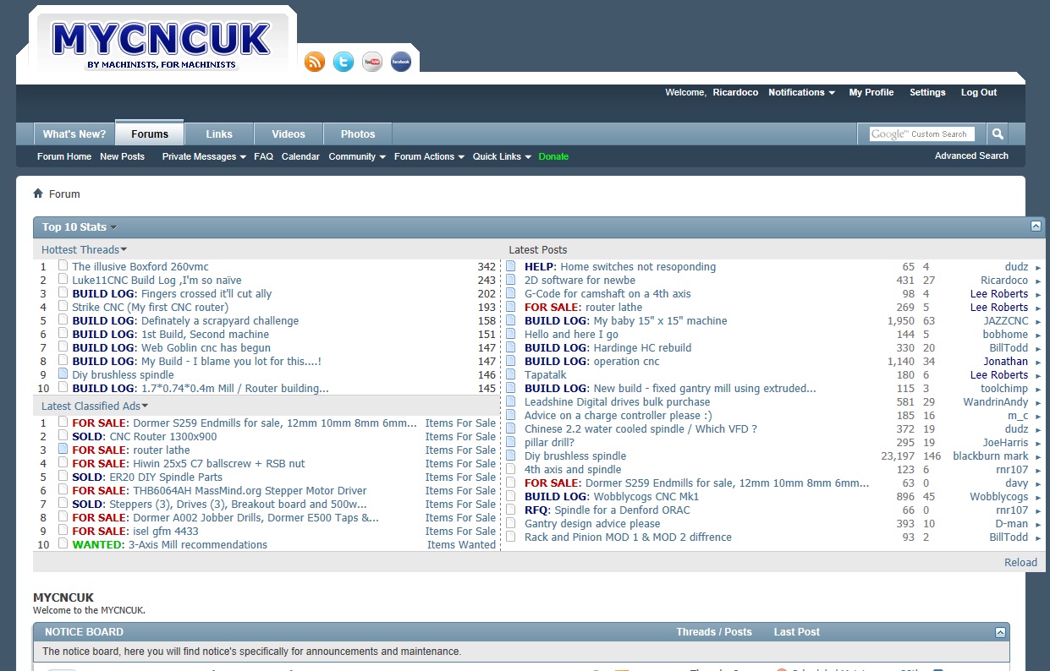The width and height of the screenshot is (1050, 671).
Task: Go to Forum via home icon
Action: pyautogui.click(x=38, y=194)
